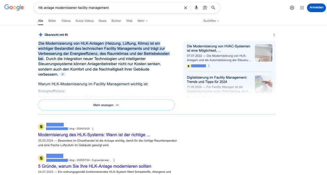Click the 'Energieeffizienz:' heading text

[x=52, y=91]
